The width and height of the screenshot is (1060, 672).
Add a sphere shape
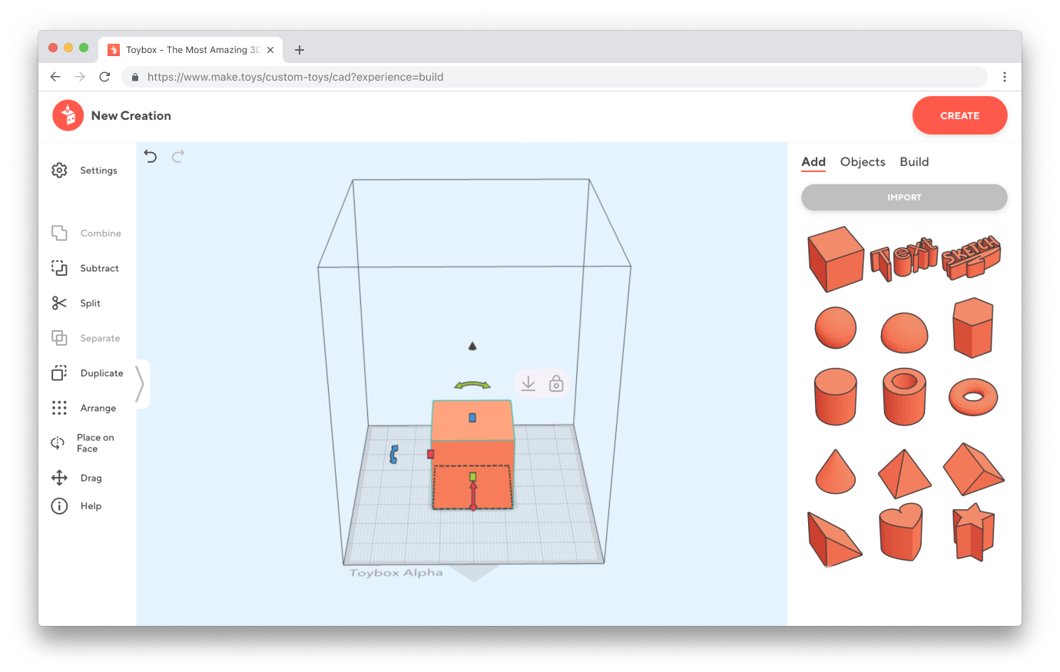836,328
